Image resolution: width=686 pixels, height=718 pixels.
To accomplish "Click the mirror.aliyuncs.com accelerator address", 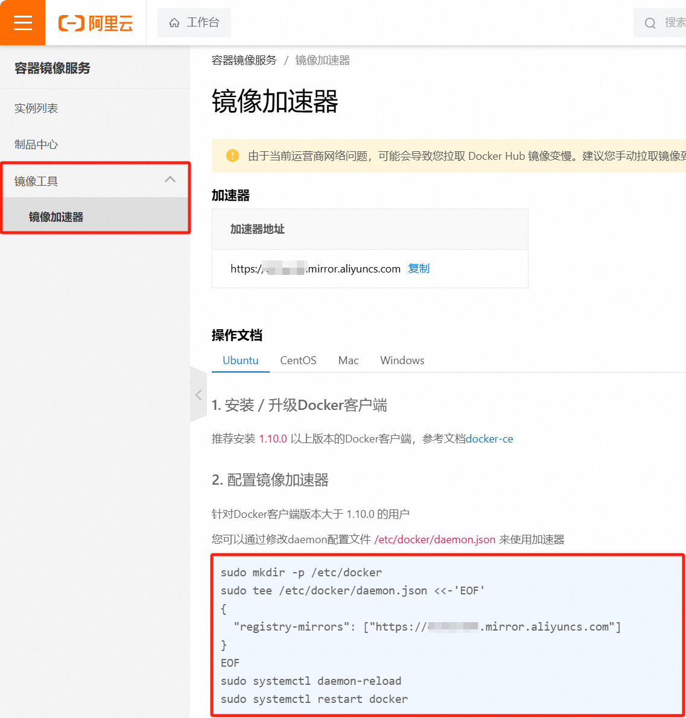I will coord(316,269).
